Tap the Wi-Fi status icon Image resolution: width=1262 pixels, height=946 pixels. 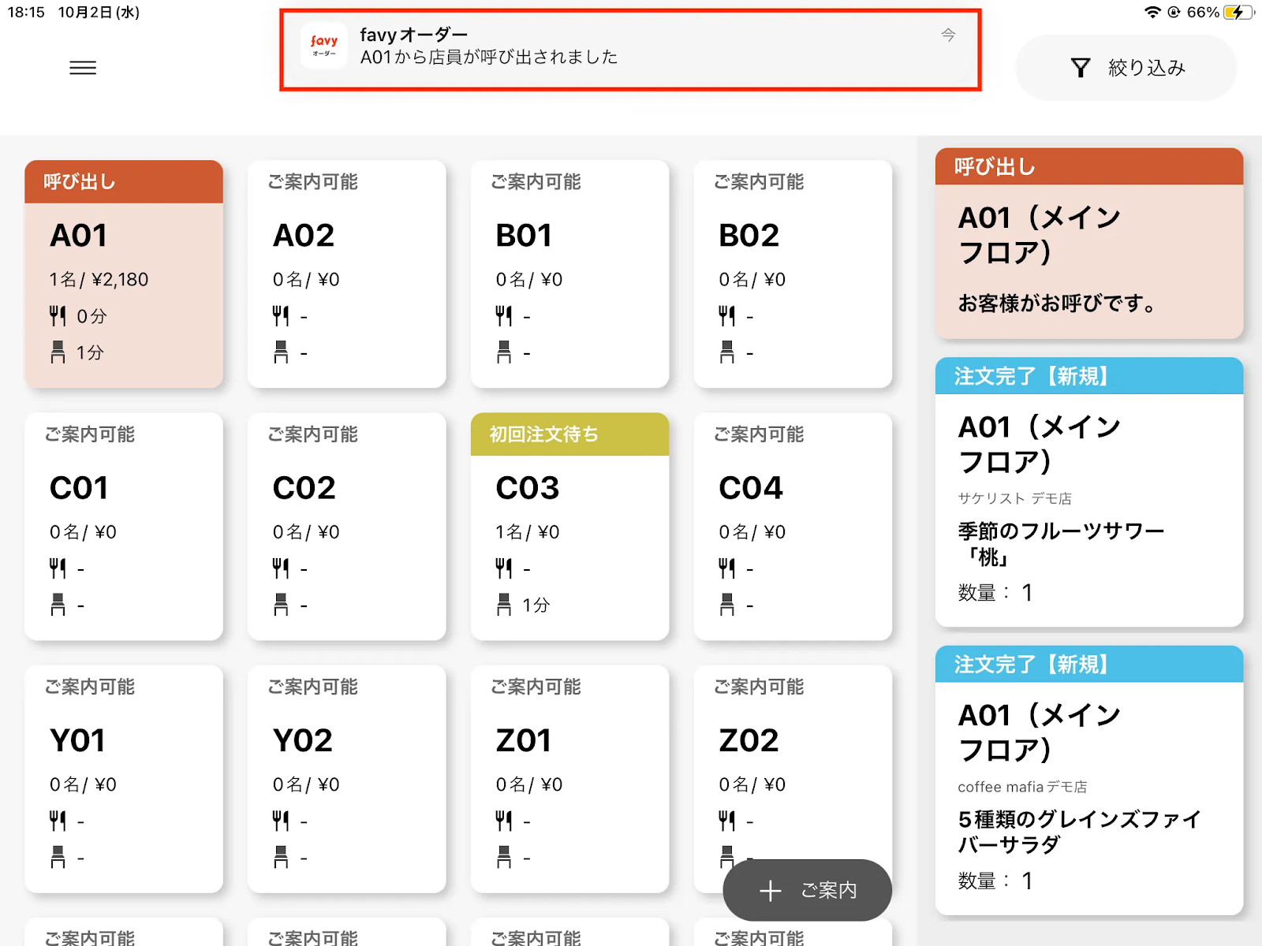tap(1152, 13)
